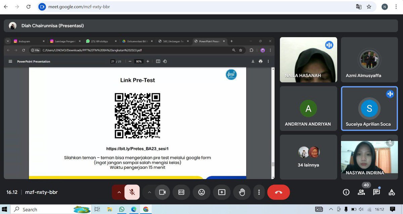Reload the Meet page
The image size is (403, 214).
coord(29,7)
